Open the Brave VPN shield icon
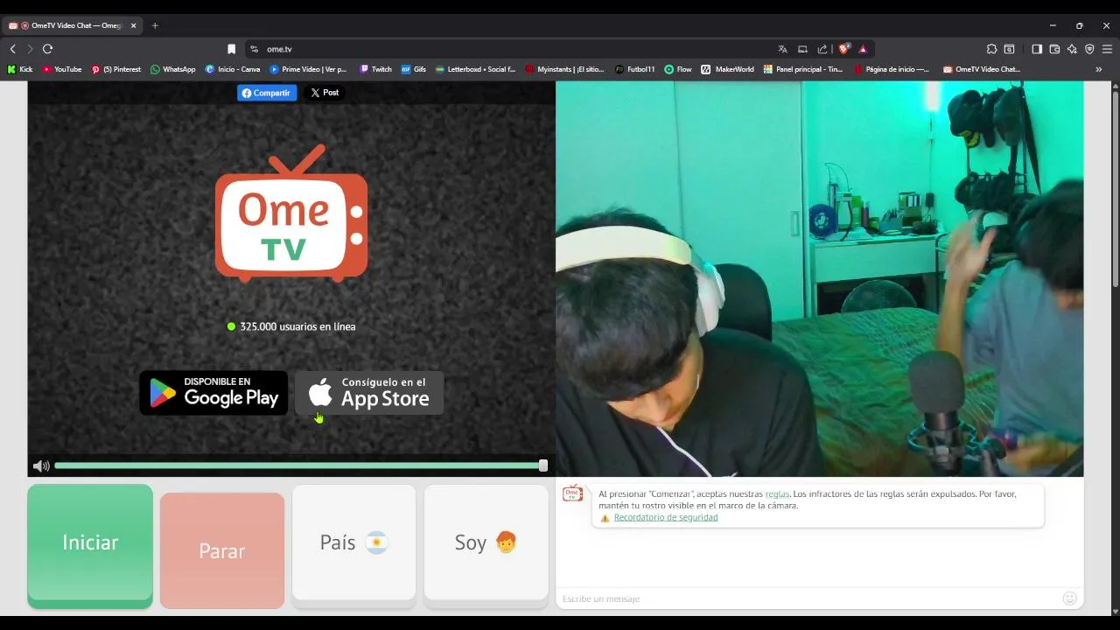This screenshot has height=630, width=1120. [1089, 49]
